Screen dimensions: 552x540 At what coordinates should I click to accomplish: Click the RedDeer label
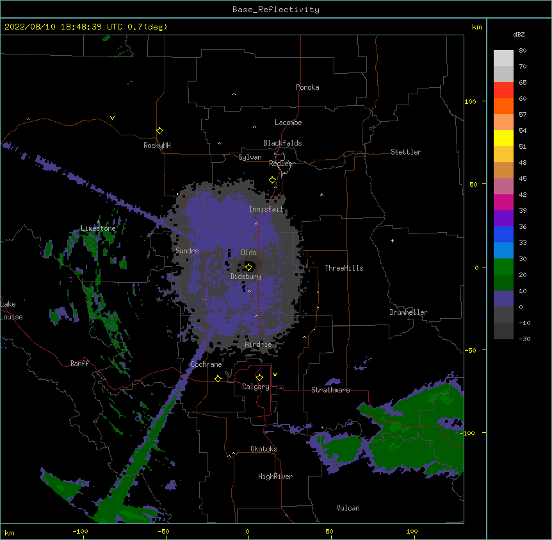282,164
